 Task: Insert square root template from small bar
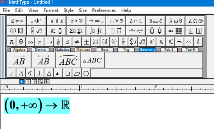[x=142, y=42]
